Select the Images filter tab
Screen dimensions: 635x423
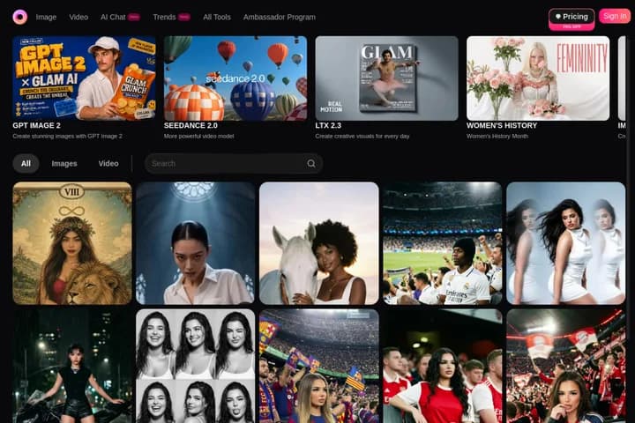point(64,164)
